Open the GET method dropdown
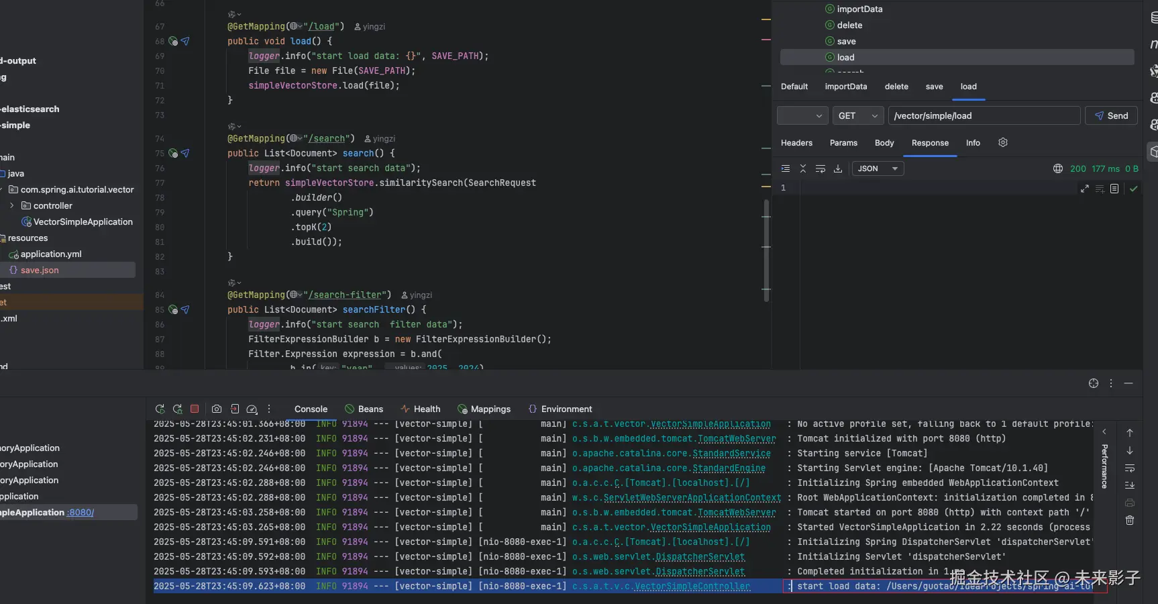 pos(858,115)
